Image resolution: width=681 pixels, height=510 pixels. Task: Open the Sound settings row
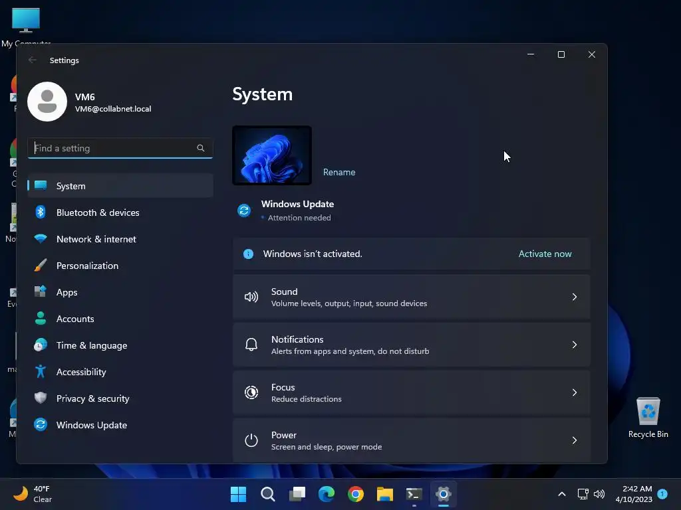(411, 297)
